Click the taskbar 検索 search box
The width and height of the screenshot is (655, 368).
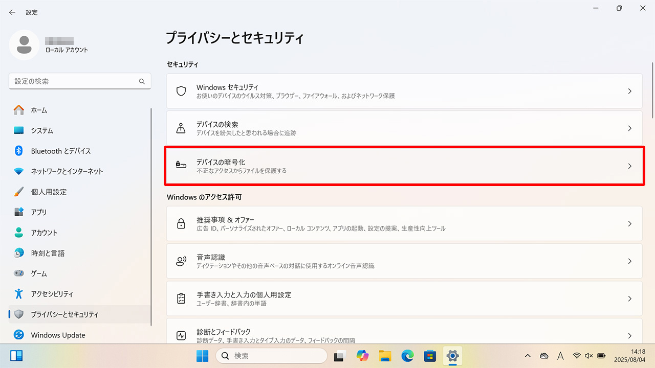tap(271, 355)
